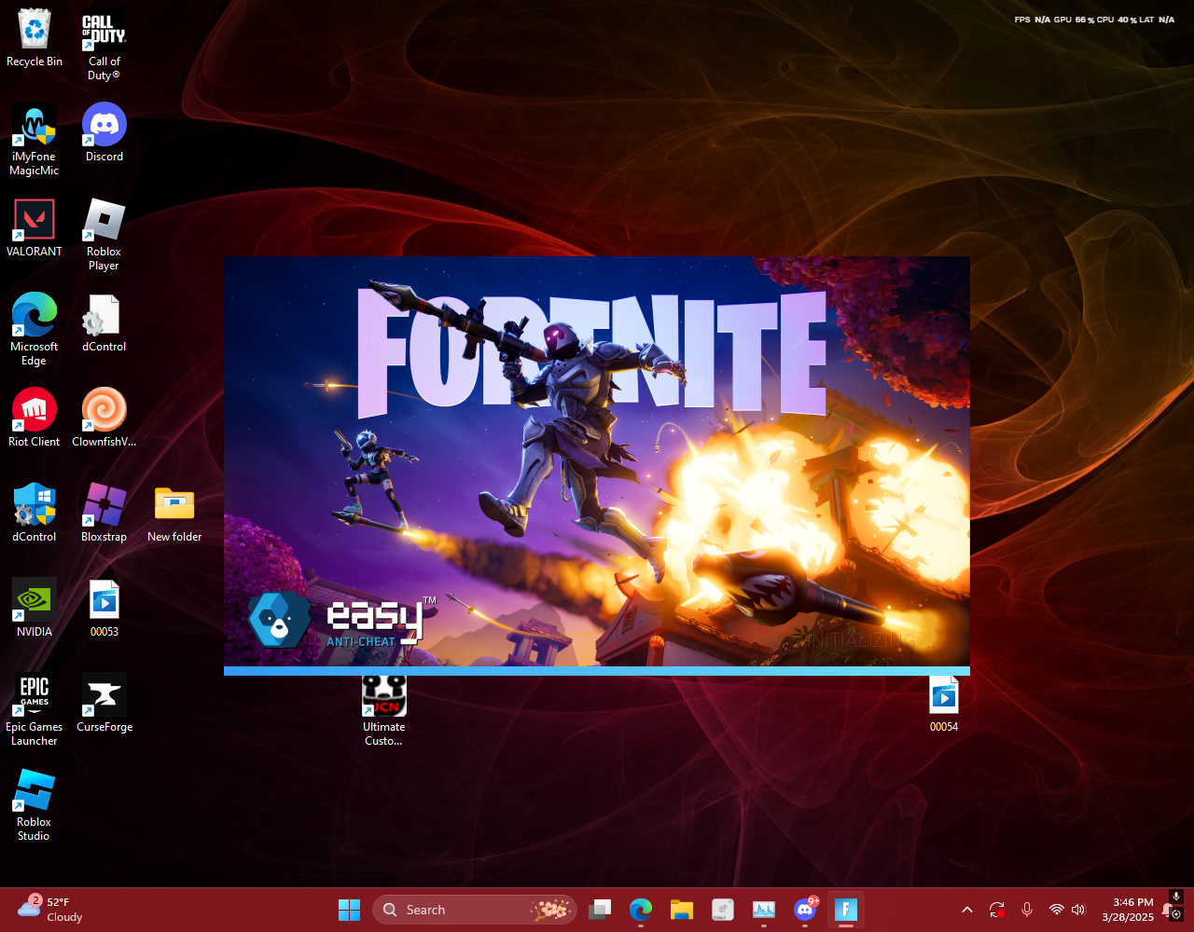Select Ultimate Custom Night shortcut icon
The width and height of the screenshot is (1194, 932).
click(x=384, y=711)
